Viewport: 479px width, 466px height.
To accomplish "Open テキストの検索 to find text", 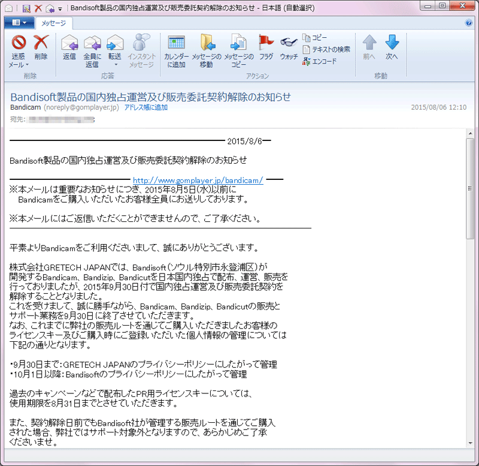I will tap(326, 49).
